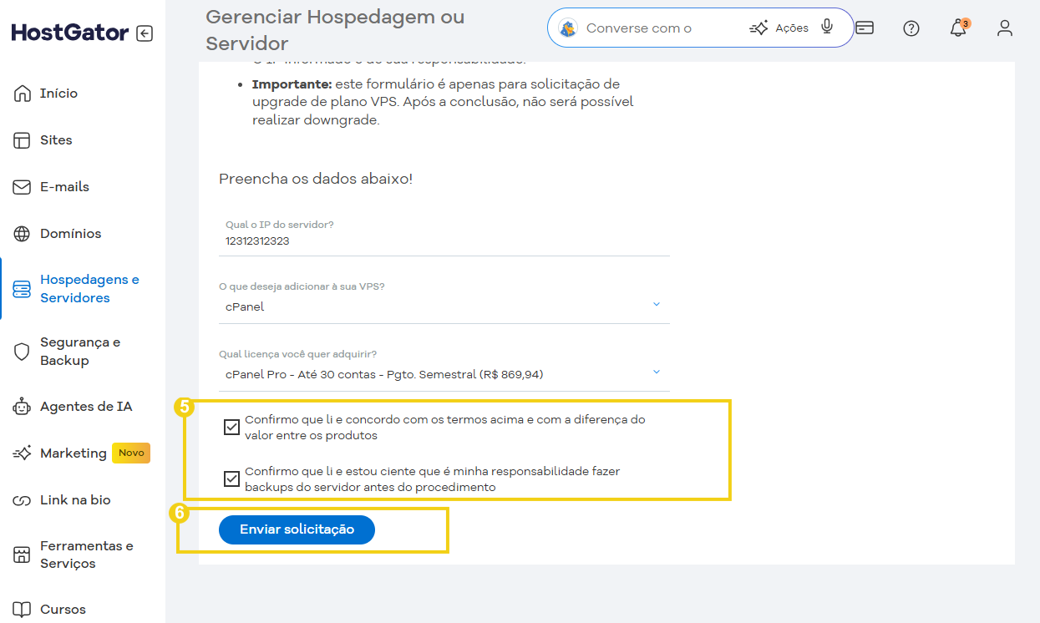Click Enviar solicitação button
The width and height of the screenshot is (1040, 623).
pos(297,529)
